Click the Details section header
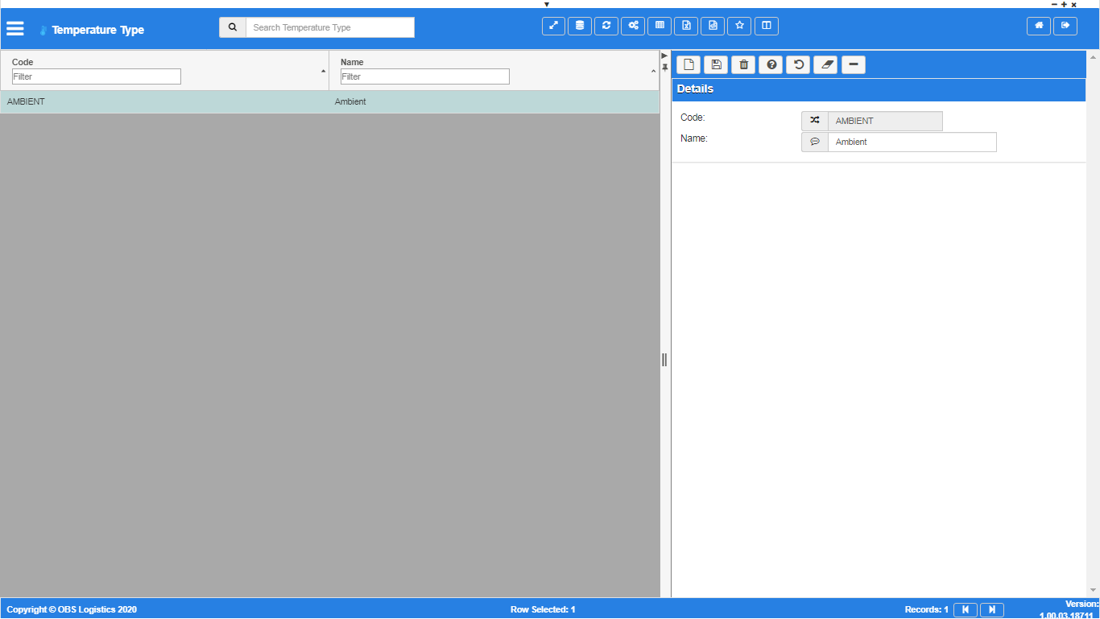 pos(879,89)
